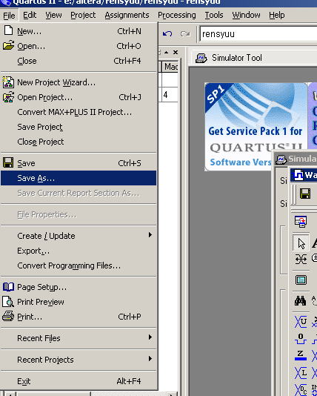Close the side panel with X
Image resolution: width=317 pixels, height=396 pixels.
176,52
